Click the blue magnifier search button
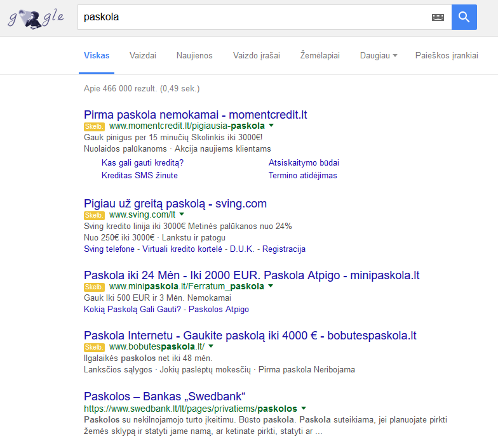This screenshot has width=498, height=446. 464,17
